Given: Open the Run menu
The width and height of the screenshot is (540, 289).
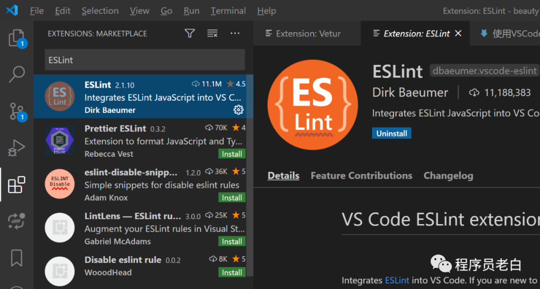Looking at the screenshot, I should [x=191, y=10].
